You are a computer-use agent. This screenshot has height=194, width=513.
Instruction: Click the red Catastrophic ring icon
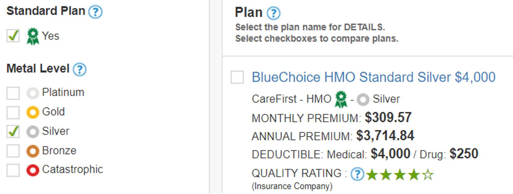[32, 170]
